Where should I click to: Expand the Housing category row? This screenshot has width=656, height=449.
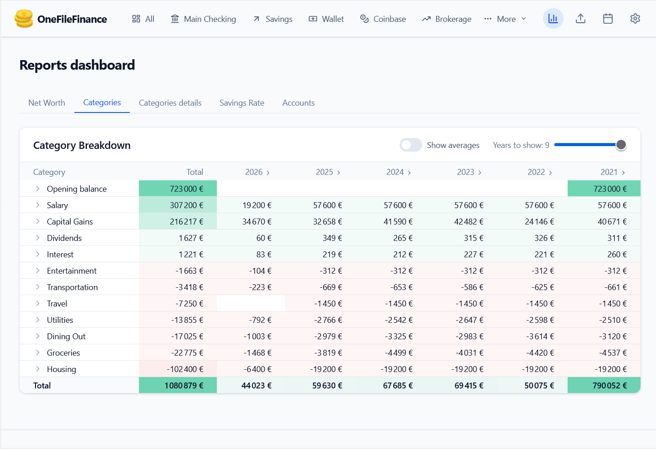click(37, 368)
